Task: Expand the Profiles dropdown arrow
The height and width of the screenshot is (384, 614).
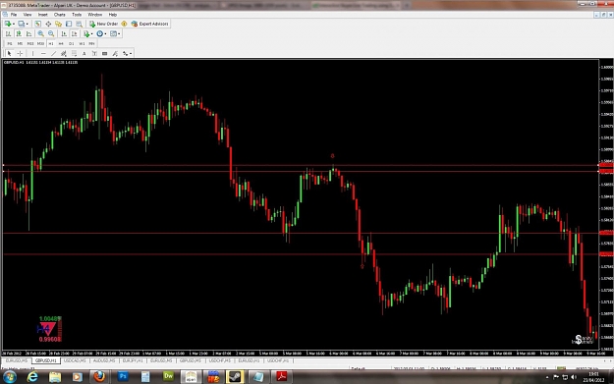Action: click(x=28, y=24)
